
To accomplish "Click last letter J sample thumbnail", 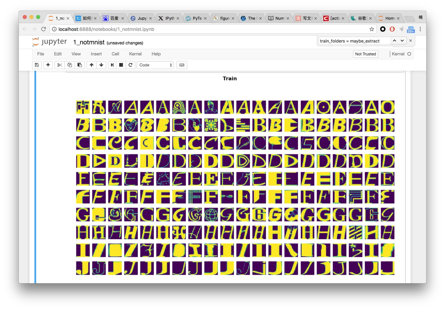I will tap(387, 268).
